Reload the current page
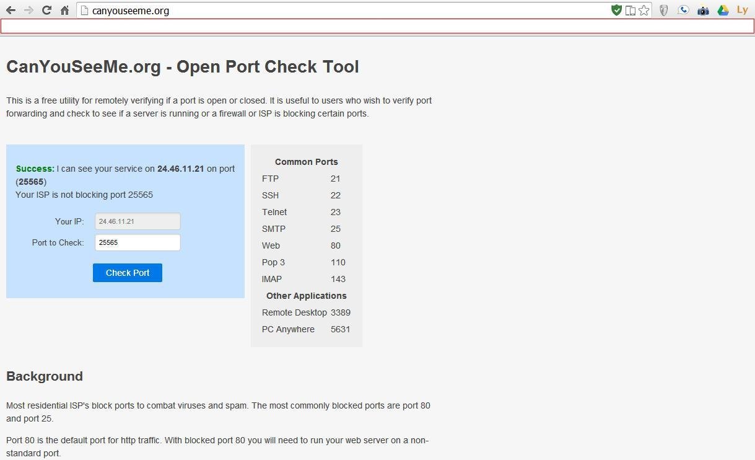The image size is (755, 460). click(x=46, y=11)
